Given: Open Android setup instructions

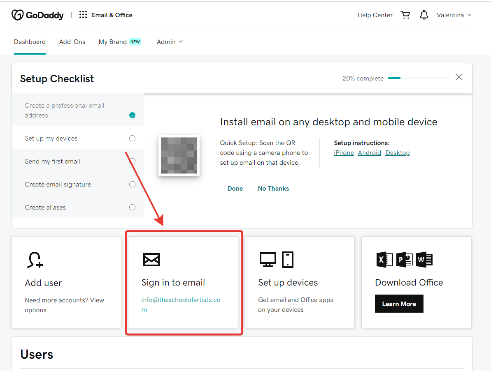Looking at the screenshot, I should [x=369, y=153].
